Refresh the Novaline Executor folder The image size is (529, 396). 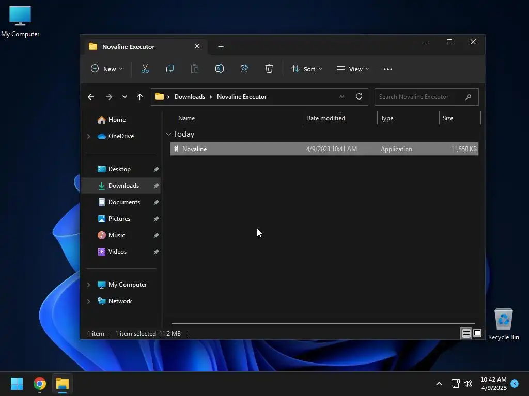(359, 96)
